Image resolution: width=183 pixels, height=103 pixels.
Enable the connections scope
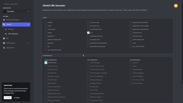46,29
